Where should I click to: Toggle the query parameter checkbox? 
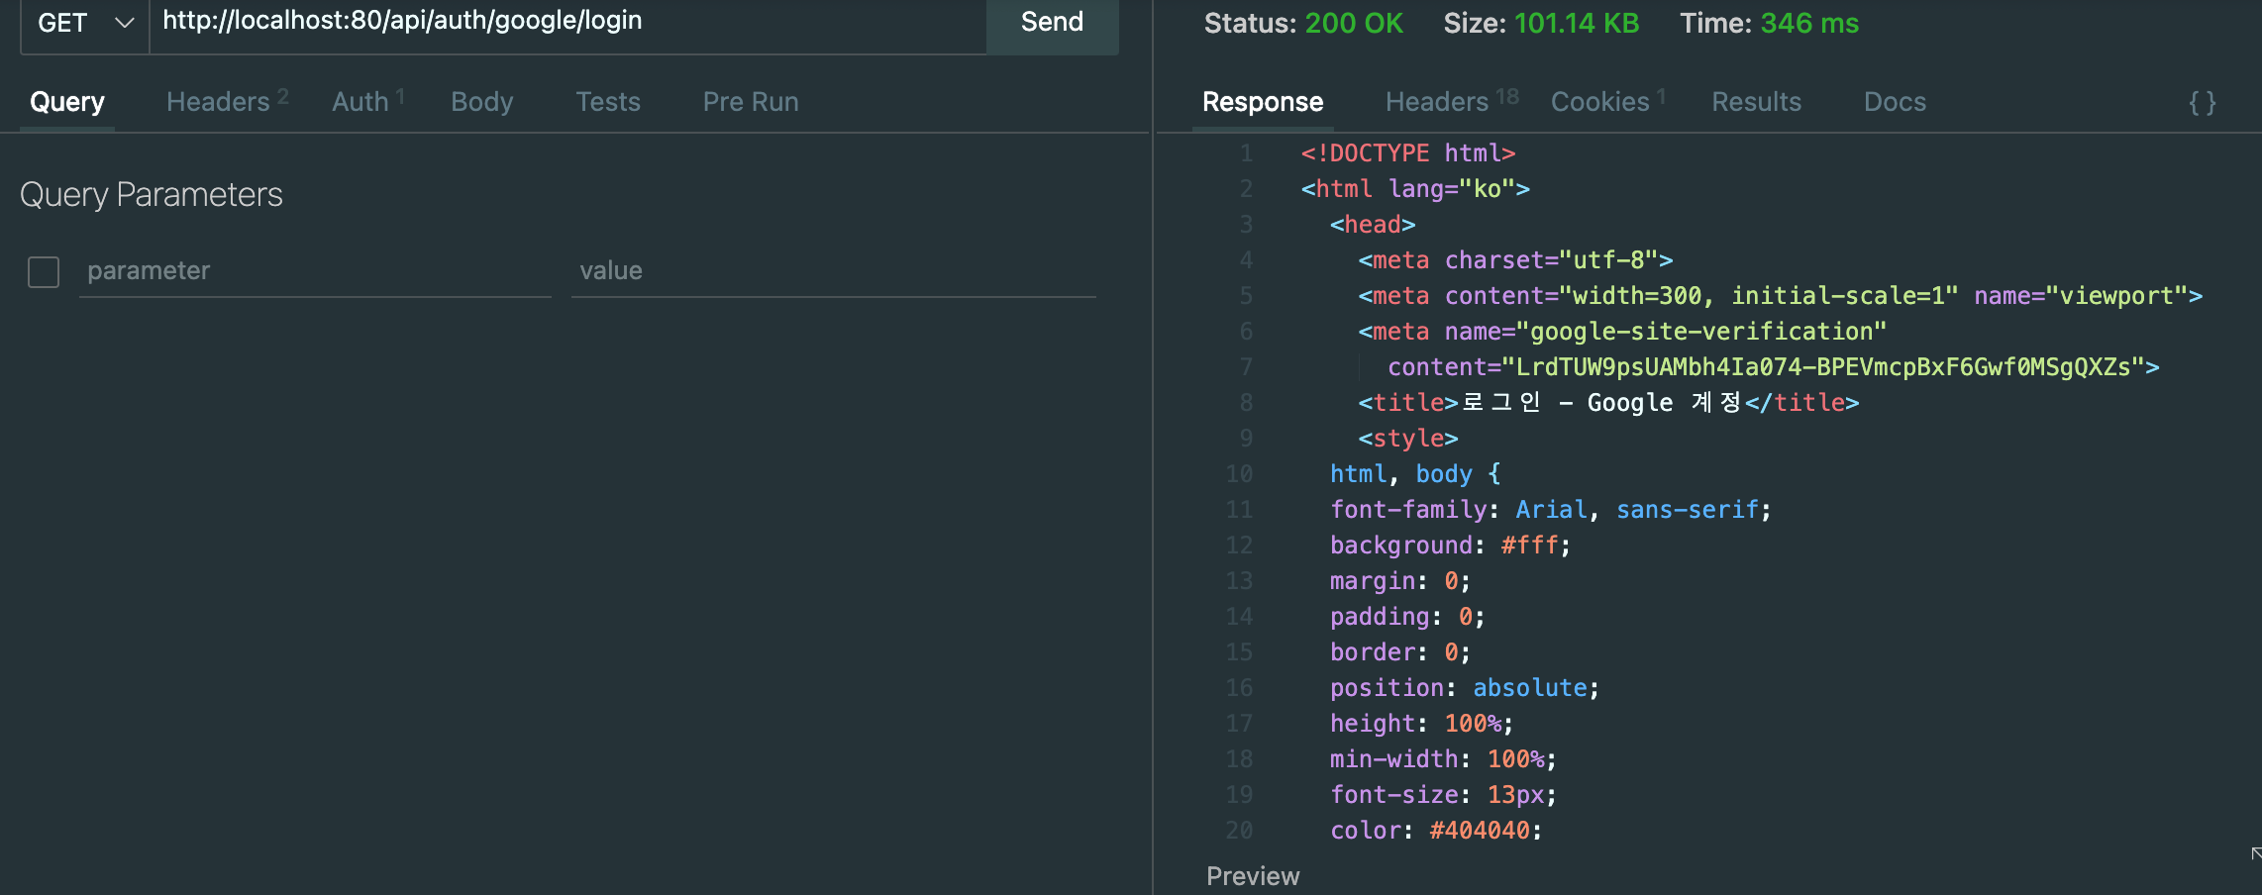click(44, 271)
